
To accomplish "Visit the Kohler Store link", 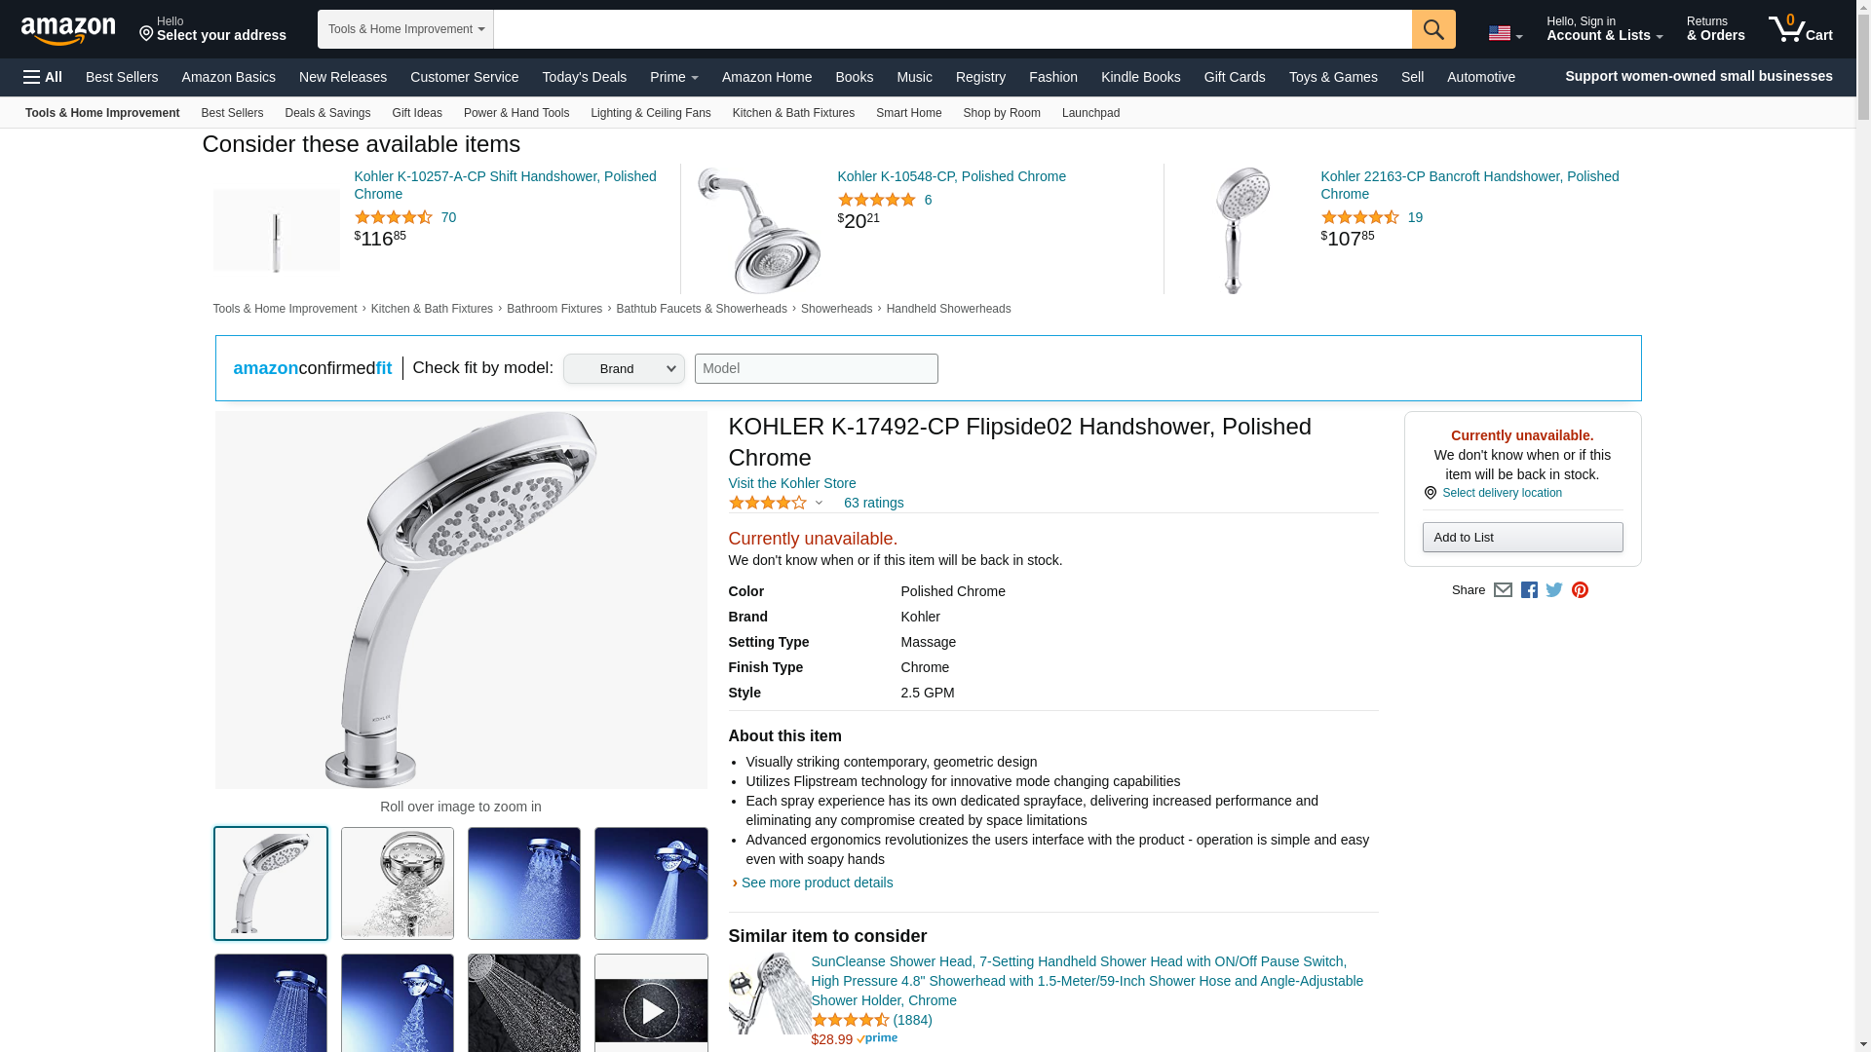I will point(791,483).
